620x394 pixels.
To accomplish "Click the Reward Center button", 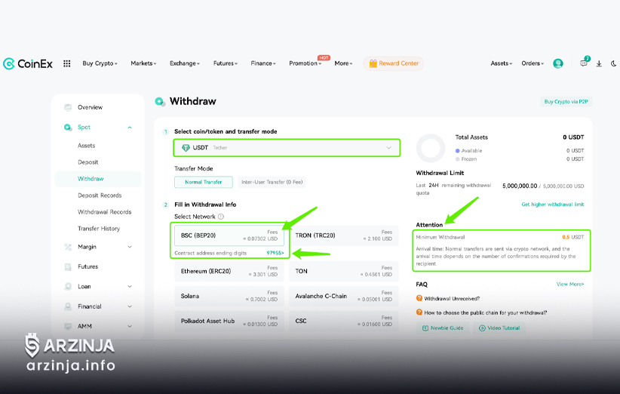I will 394,63.
